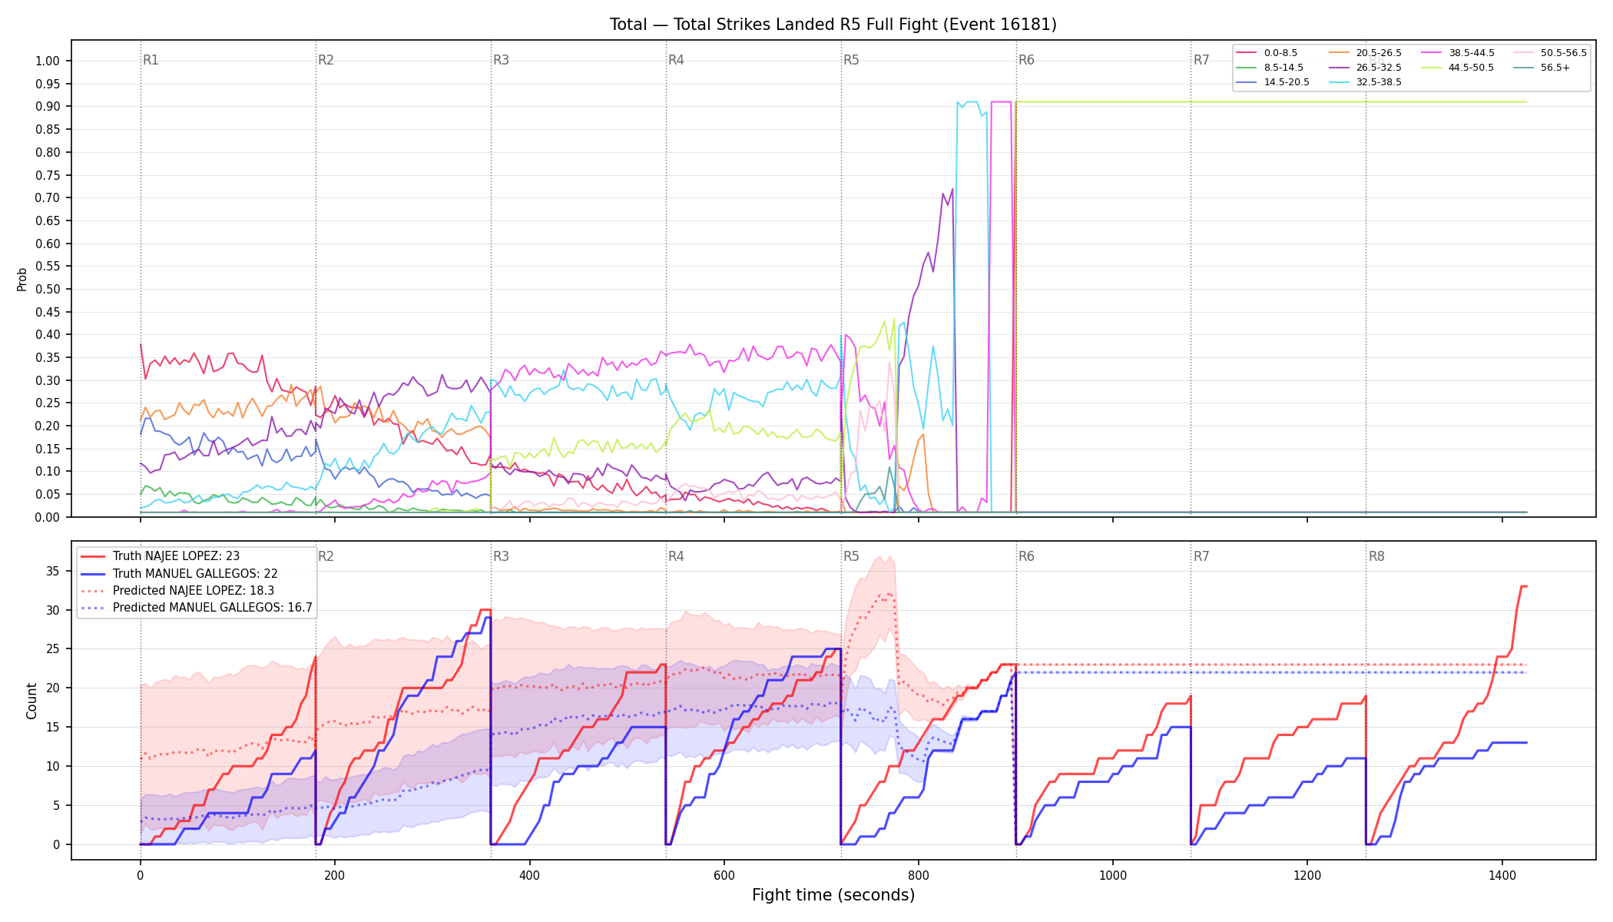Select the 20.5-26.5 legend label
The width and height of the screenshot is (1613, 922).
pos(1379,53)
